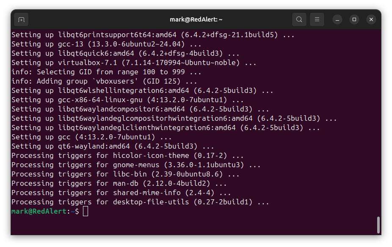Click the window title mark@RedAlert: ~
The width and height of the screenshot is (392, 247).
196,19
